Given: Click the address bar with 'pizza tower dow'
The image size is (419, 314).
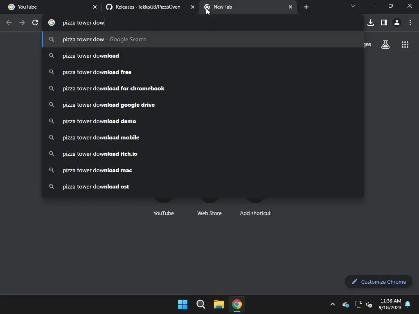Looking at the screenshot, I should click(203, 22).
